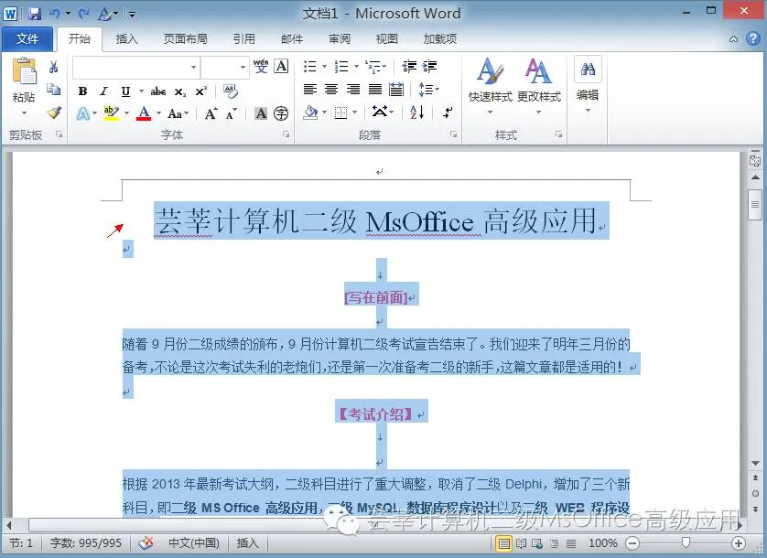Apply the character border icon
Image resolution: width=767 pixels, height=558 pixels.
point(281,66)
